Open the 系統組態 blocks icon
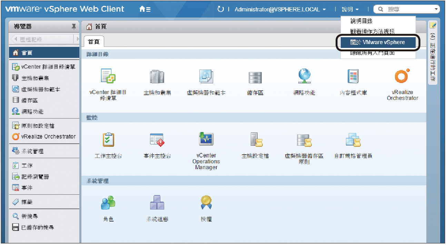The image size is (446, 245). coord(157,203)
